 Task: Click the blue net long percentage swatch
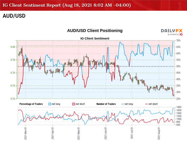tap(50, 104)
